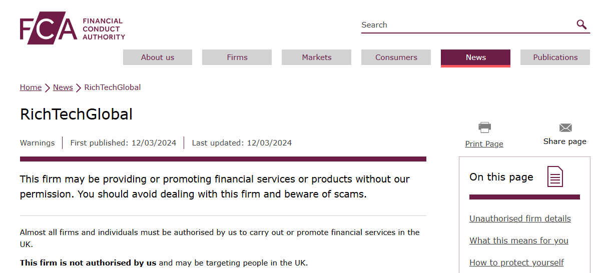
Task: Select the News navigation tab
Action: pyautogui.click(x=476, y=57)
